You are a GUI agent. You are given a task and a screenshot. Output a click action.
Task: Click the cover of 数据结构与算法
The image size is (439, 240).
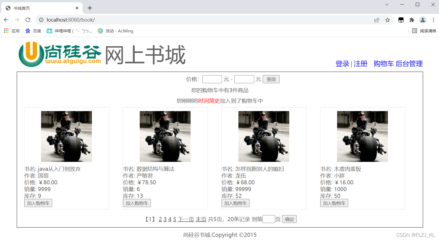(165, 136)
